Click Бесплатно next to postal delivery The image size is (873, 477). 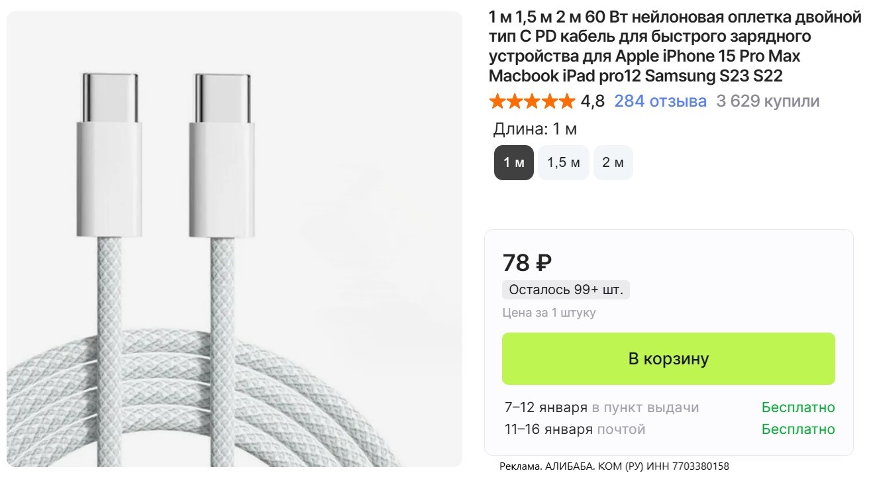(797, 429)
